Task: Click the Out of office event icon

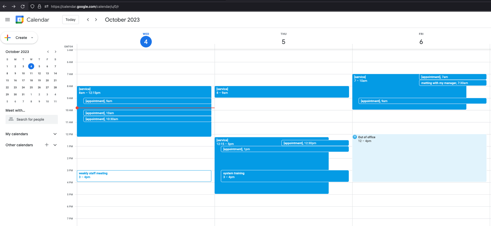Action: pyautogui.click(x=355, y=137)
